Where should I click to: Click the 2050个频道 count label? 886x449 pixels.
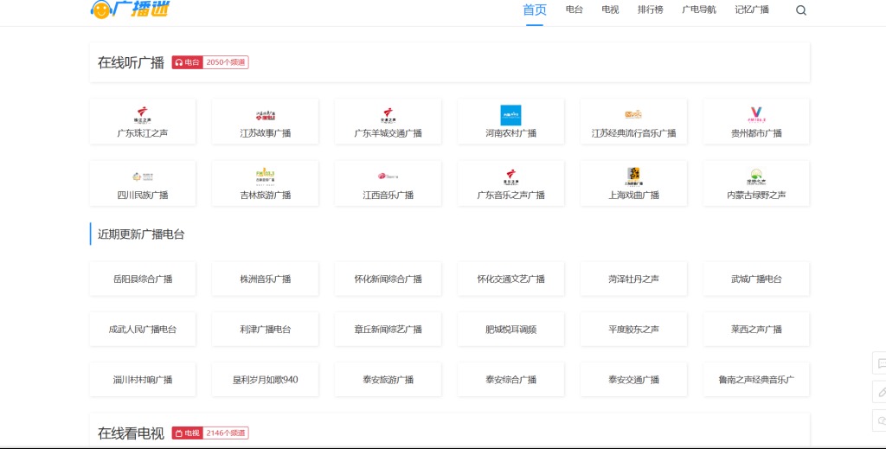[226, 62]
